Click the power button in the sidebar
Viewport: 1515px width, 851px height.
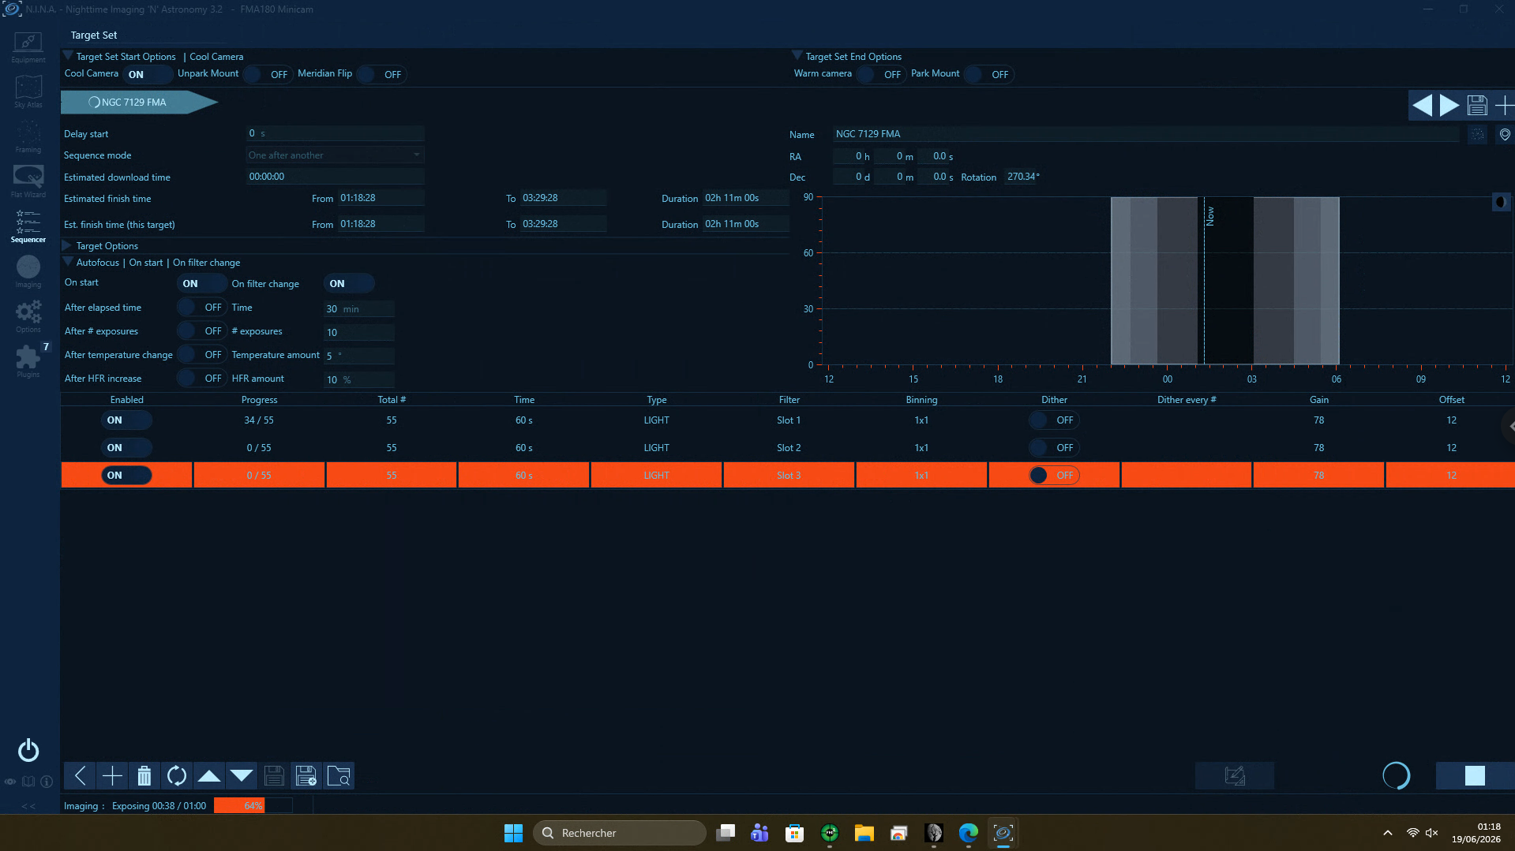click(28, 750)
